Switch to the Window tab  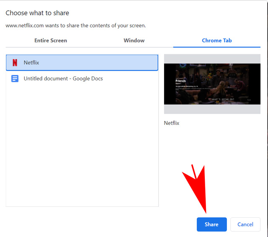(x=134, y=41)
